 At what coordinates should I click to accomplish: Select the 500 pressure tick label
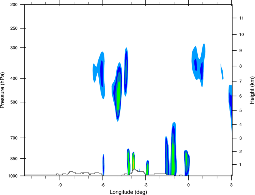point(14,102)
